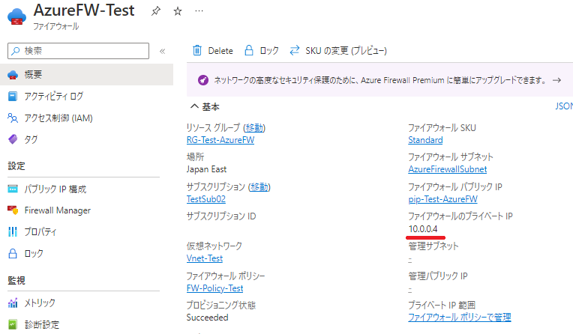Click the Standard SKU link
This screenshot has width=573, height=334.
(425, 140)
